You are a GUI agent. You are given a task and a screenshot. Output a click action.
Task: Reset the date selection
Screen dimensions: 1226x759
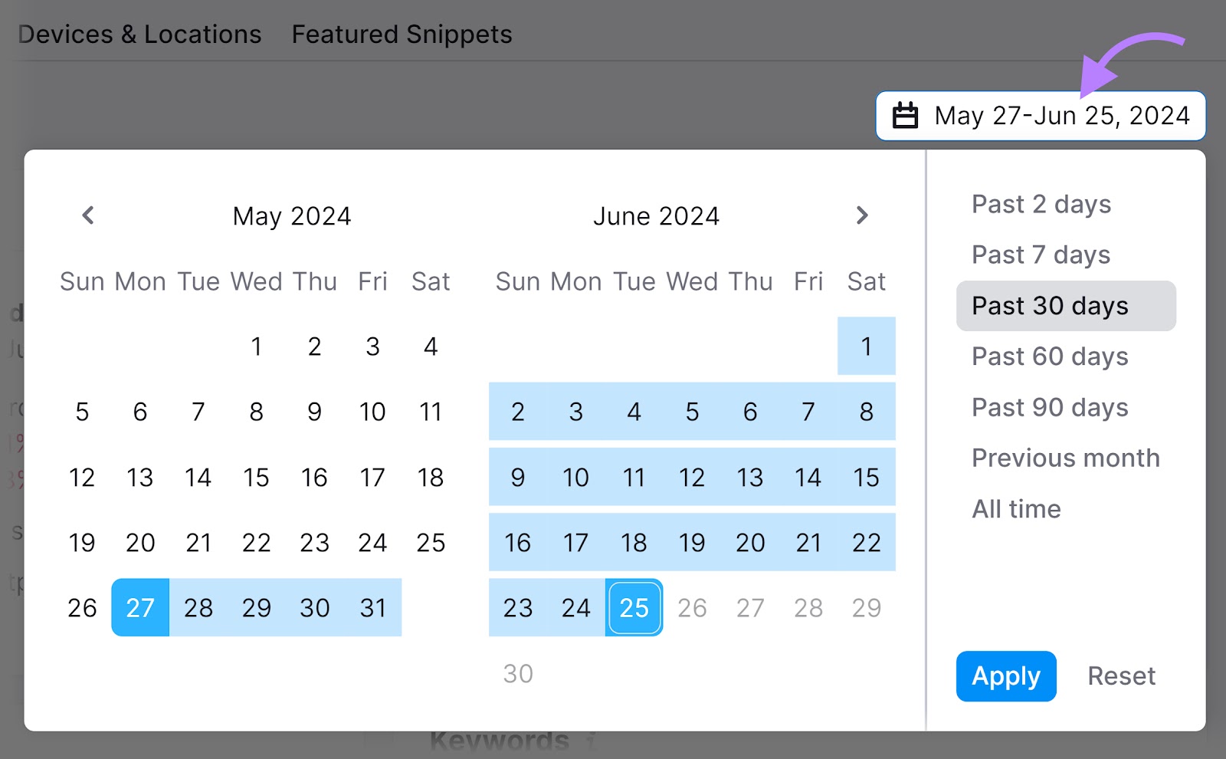point(1121,675)
